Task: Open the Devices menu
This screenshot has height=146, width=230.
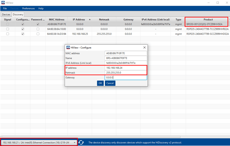Action: 14,8
